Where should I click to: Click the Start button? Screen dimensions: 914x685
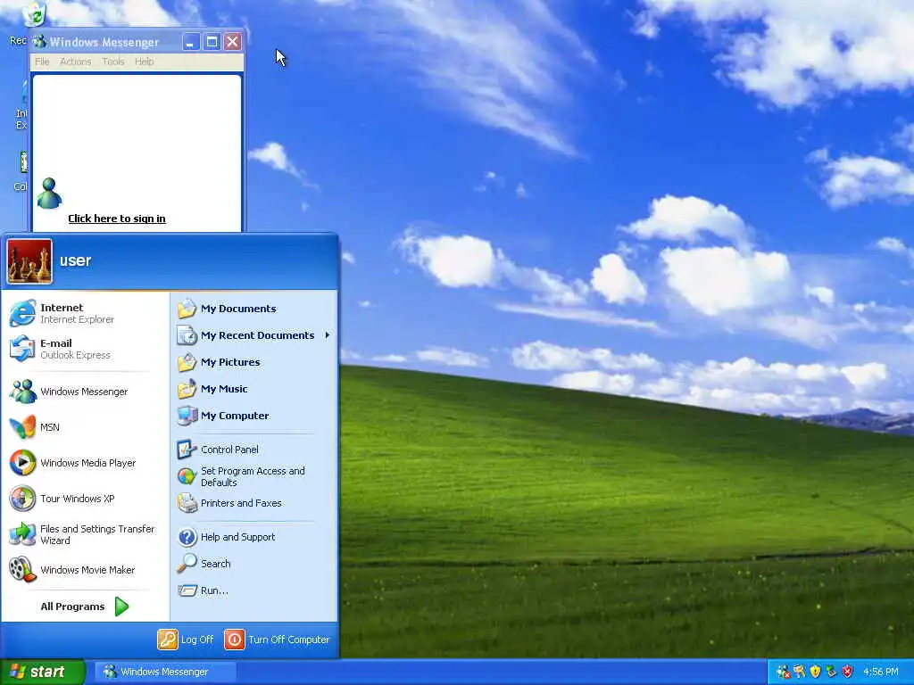coord(42,672)
